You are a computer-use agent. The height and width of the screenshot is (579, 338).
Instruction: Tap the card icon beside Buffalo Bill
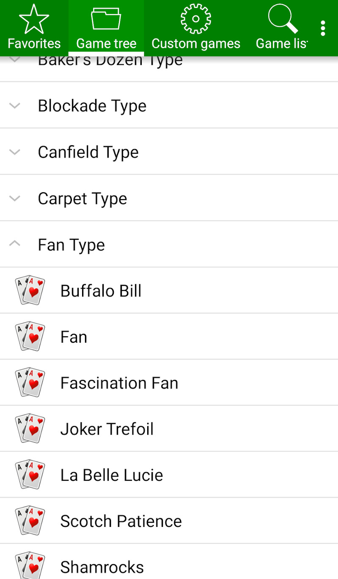(x=30, y=291)
